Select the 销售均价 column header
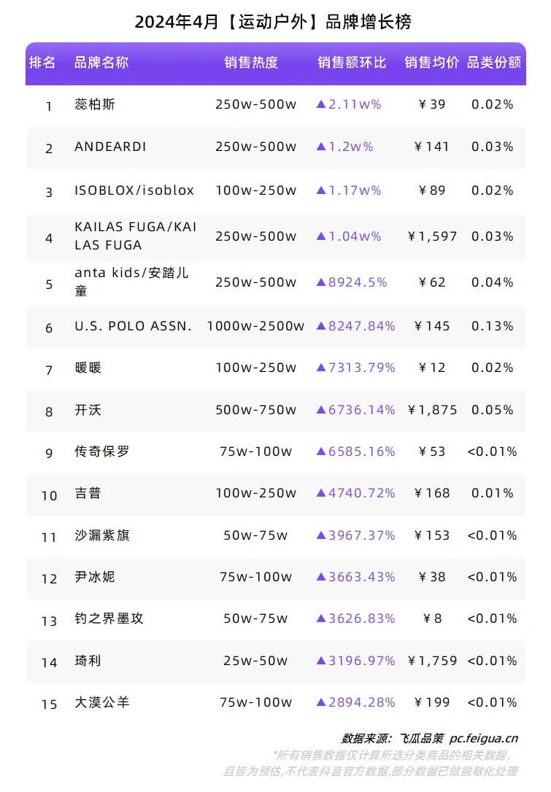The width and height of the screenshot is (551, 792). (432, 63)
